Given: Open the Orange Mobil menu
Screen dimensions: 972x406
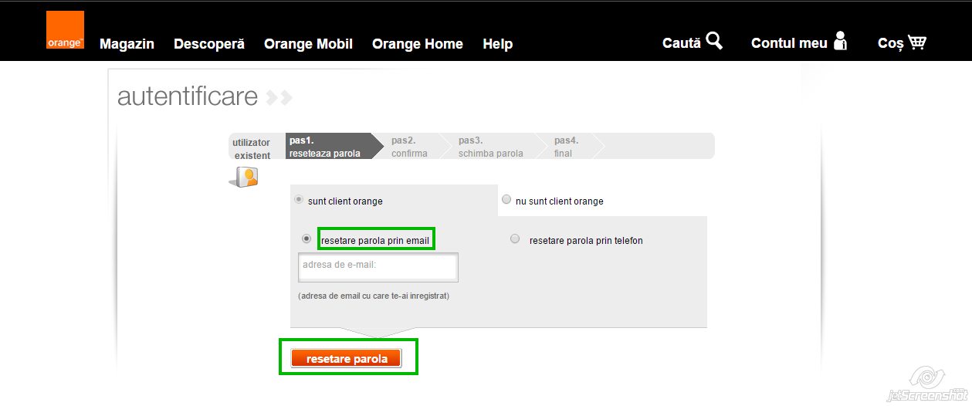Looking at the screenshot, I should coord(308,44).
